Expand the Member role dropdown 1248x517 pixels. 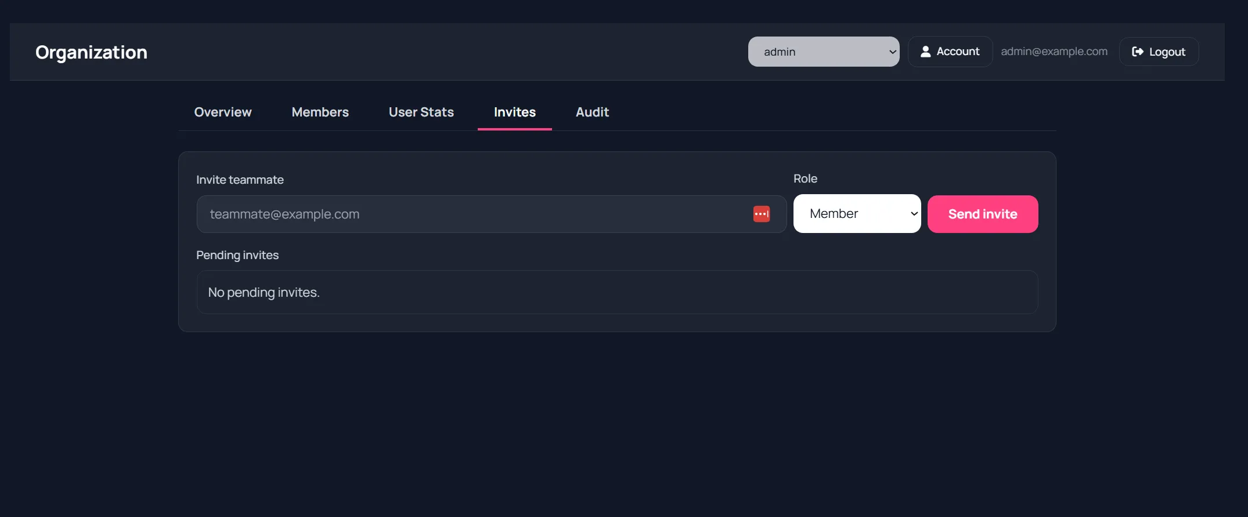coord(856,214)
